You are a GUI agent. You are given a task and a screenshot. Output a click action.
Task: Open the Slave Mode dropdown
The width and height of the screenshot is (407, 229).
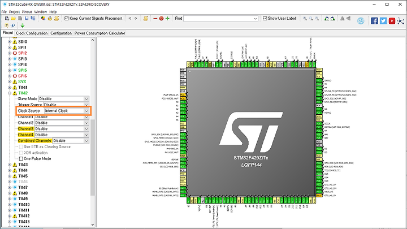[63, 98]
